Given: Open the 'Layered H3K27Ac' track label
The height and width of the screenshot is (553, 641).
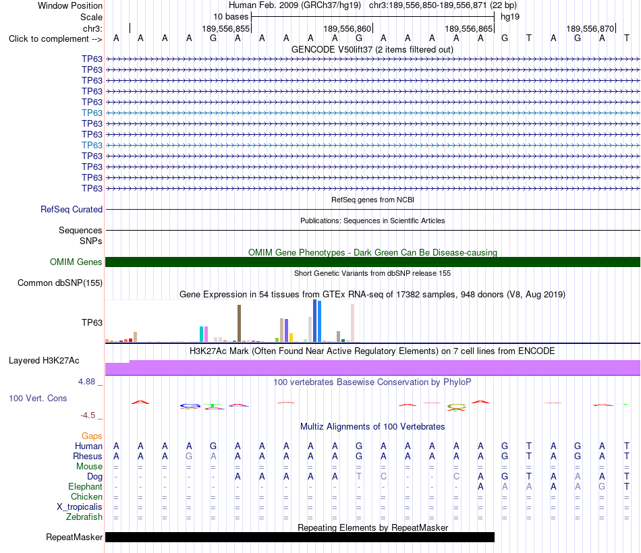Looking at the screenshot, I should click(x=44, y=361).
